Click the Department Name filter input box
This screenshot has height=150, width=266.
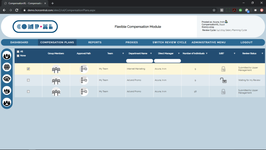[139, 61]
